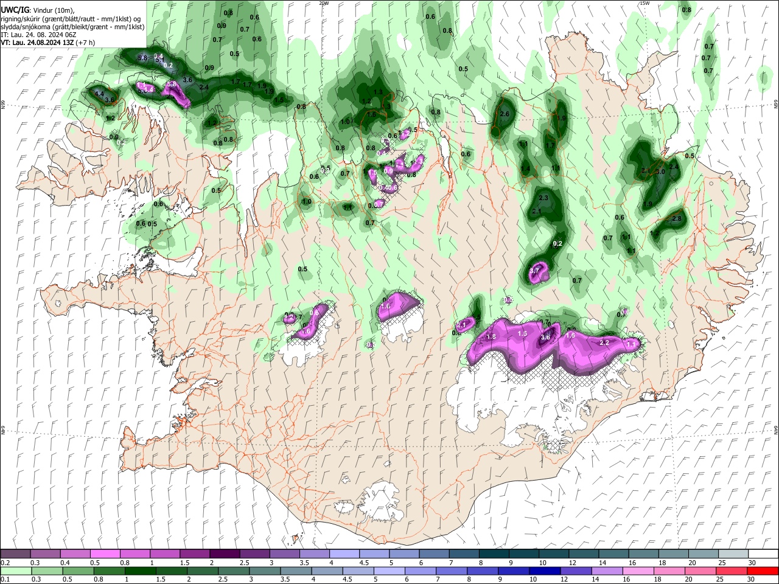Image resolution: width=779 pixels, height=584 pixels.
Task: Pick snow legend swatch between 6 and 7
Action: (434, 554)
